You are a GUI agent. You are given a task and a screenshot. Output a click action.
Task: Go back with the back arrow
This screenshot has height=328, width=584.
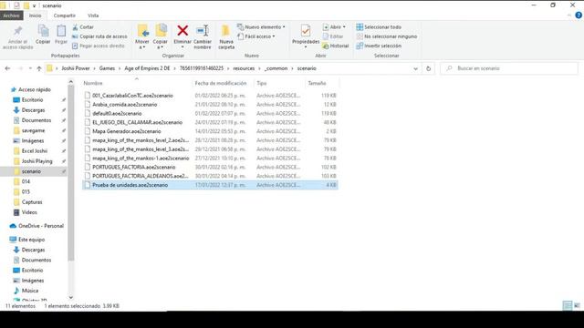pos(7,68)
